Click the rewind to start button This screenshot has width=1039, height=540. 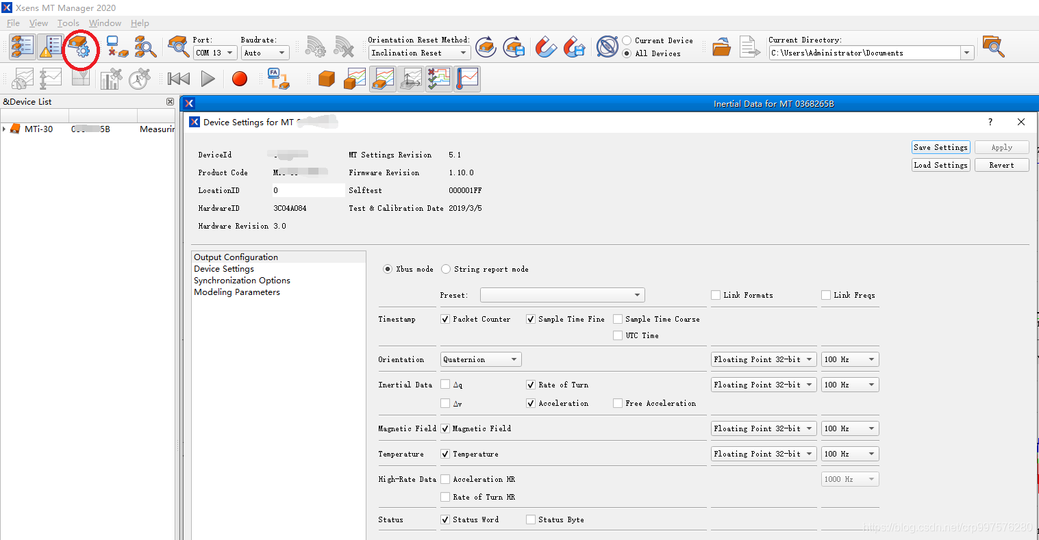pyautogui.click(x=179, y=79)
